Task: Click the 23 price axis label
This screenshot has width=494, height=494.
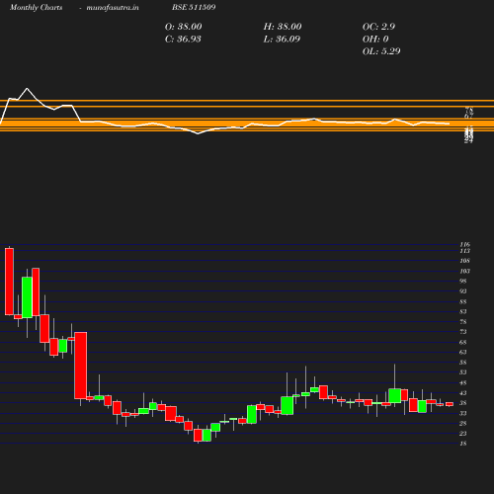Action: [x=463, y=433]
